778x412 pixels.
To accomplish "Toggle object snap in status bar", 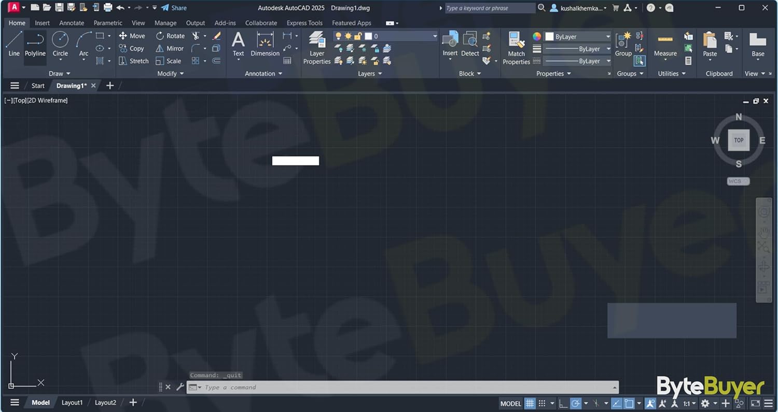I will coord(629,403).
